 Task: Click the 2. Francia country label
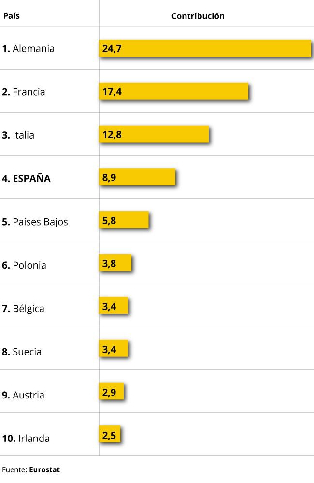pos(23,92)
